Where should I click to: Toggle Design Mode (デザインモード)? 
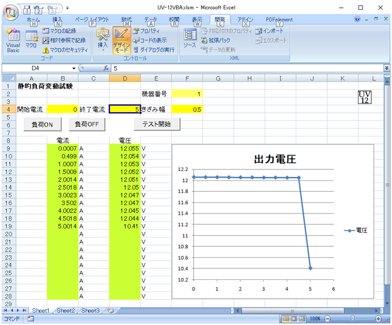122,40
